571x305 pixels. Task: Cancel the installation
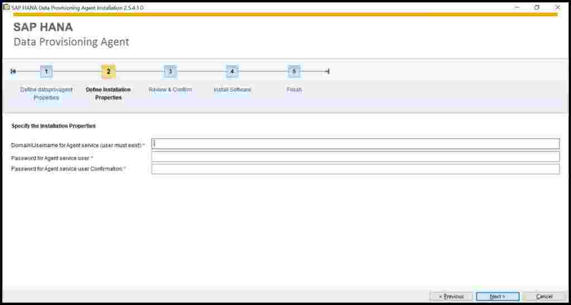[x=544, y=297]
